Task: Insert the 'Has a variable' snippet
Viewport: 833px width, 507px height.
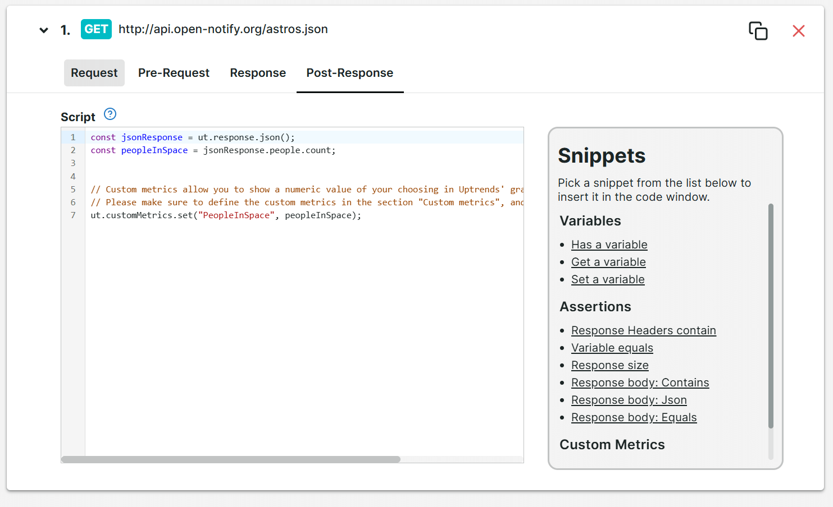Action: (x=609, y=245)
